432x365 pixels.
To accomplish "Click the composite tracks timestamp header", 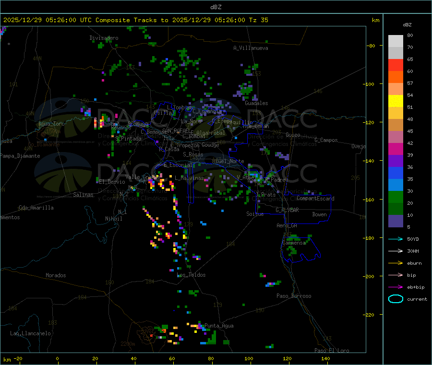I will click(136, 20).
